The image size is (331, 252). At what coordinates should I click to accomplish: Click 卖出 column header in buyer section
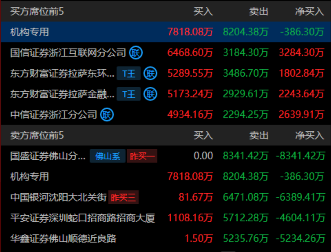tap(259, 11)
